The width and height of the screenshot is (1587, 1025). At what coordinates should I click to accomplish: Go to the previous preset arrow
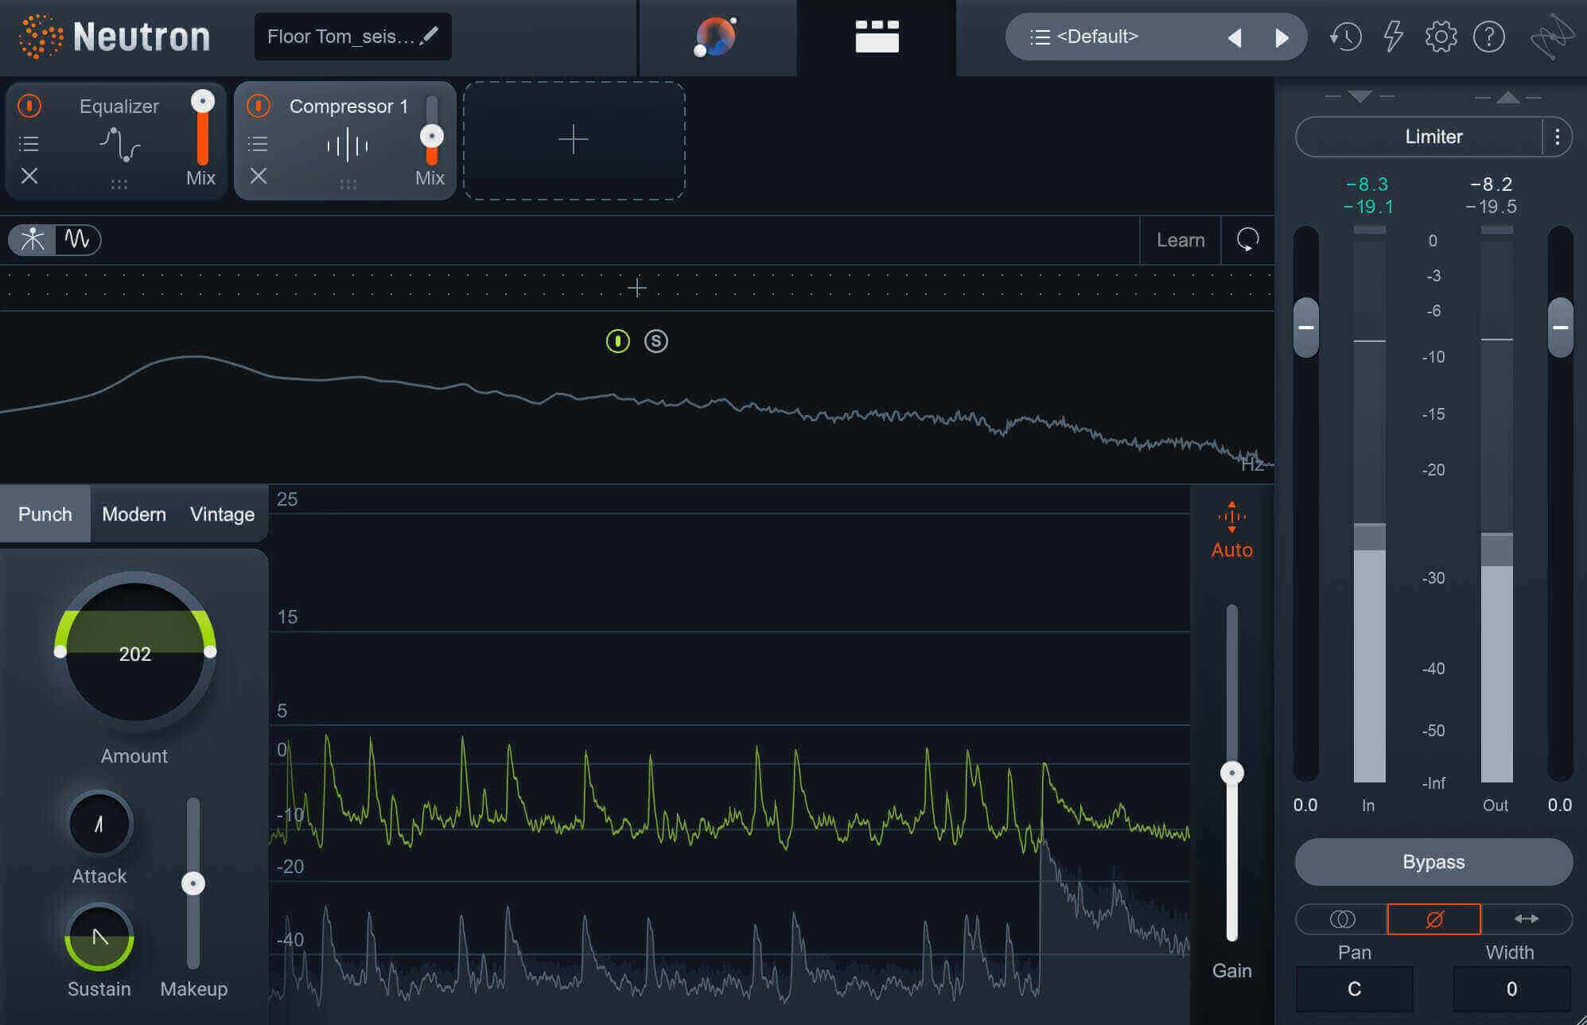pyautogui.click(x=1235, y=37)
